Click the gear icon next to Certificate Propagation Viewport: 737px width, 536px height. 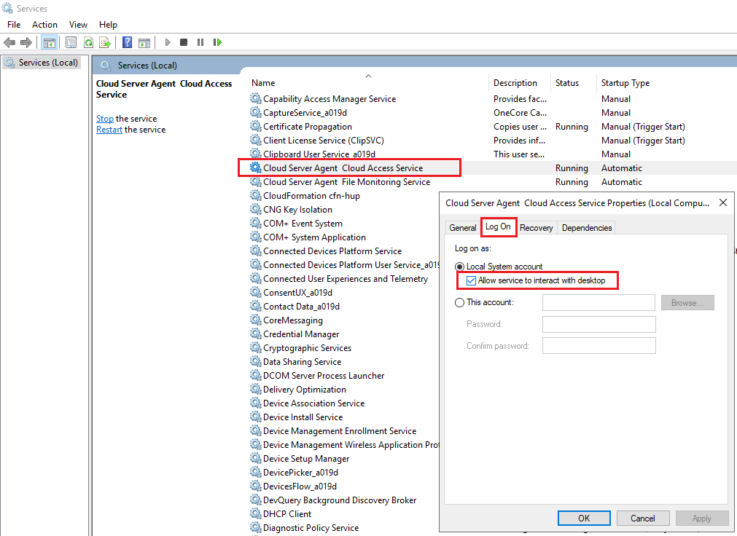(255, 127)
